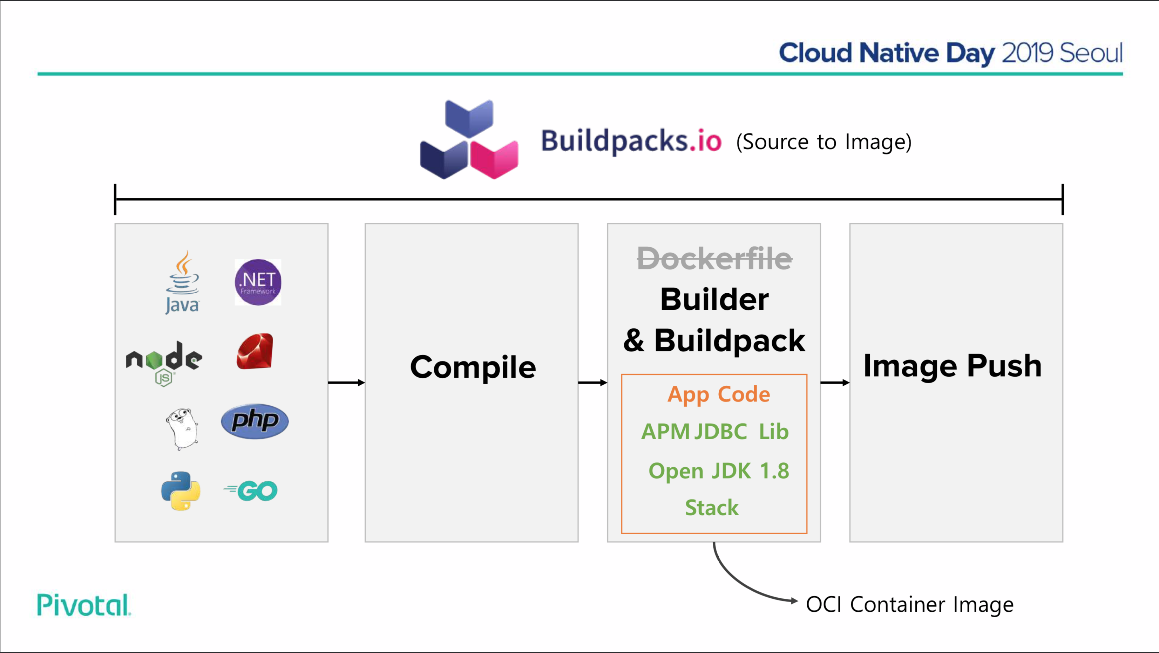
Task: Click the 'Compile' box label
Action: pos(473,368)
